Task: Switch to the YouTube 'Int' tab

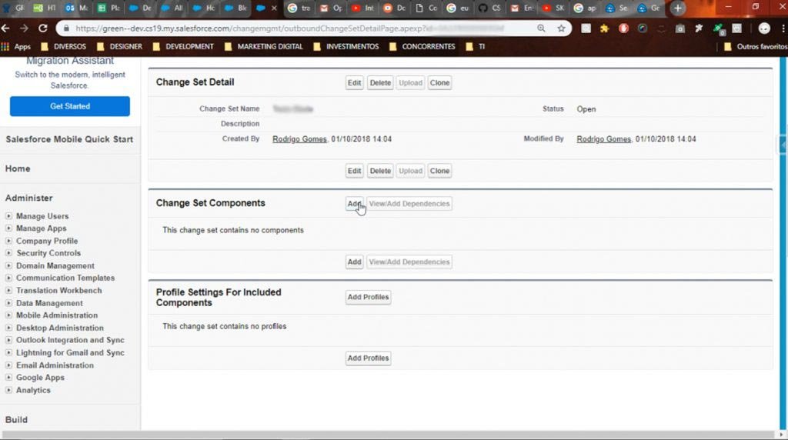Action: [362, 8]
